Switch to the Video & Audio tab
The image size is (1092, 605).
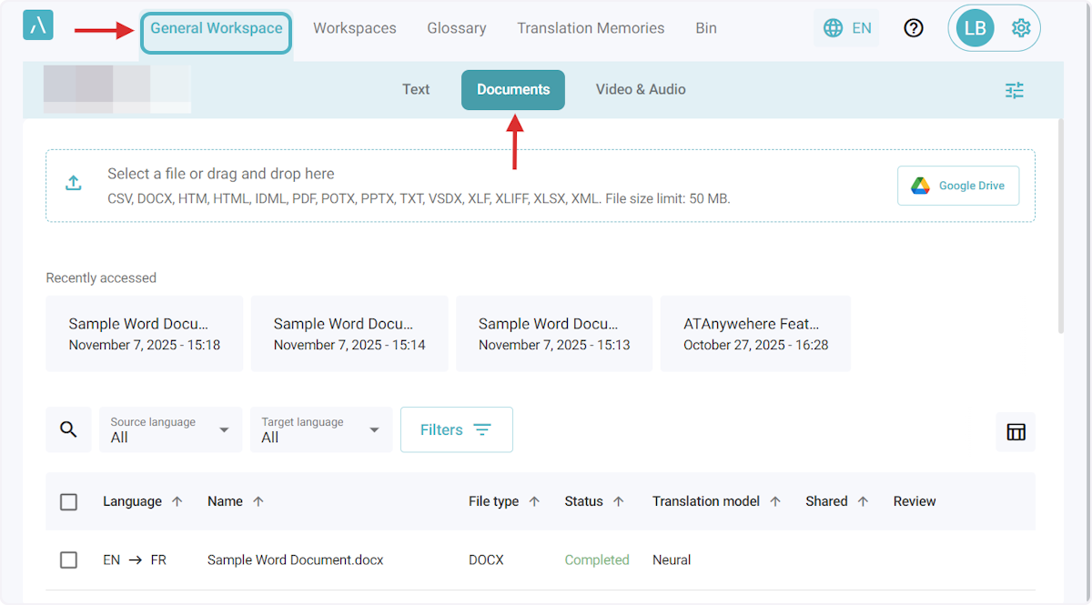(x=641, y=89)
